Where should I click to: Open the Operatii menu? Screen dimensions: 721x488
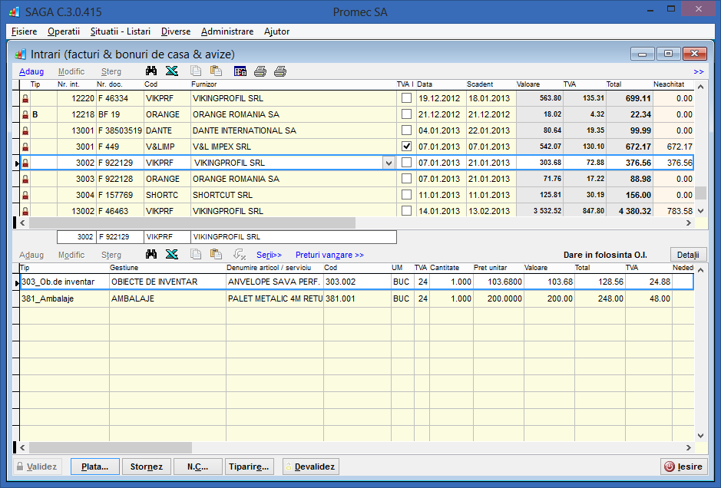point(63,31)
